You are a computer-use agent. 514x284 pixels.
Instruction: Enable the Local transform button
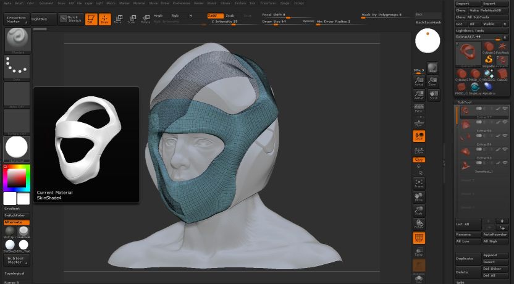419,136
